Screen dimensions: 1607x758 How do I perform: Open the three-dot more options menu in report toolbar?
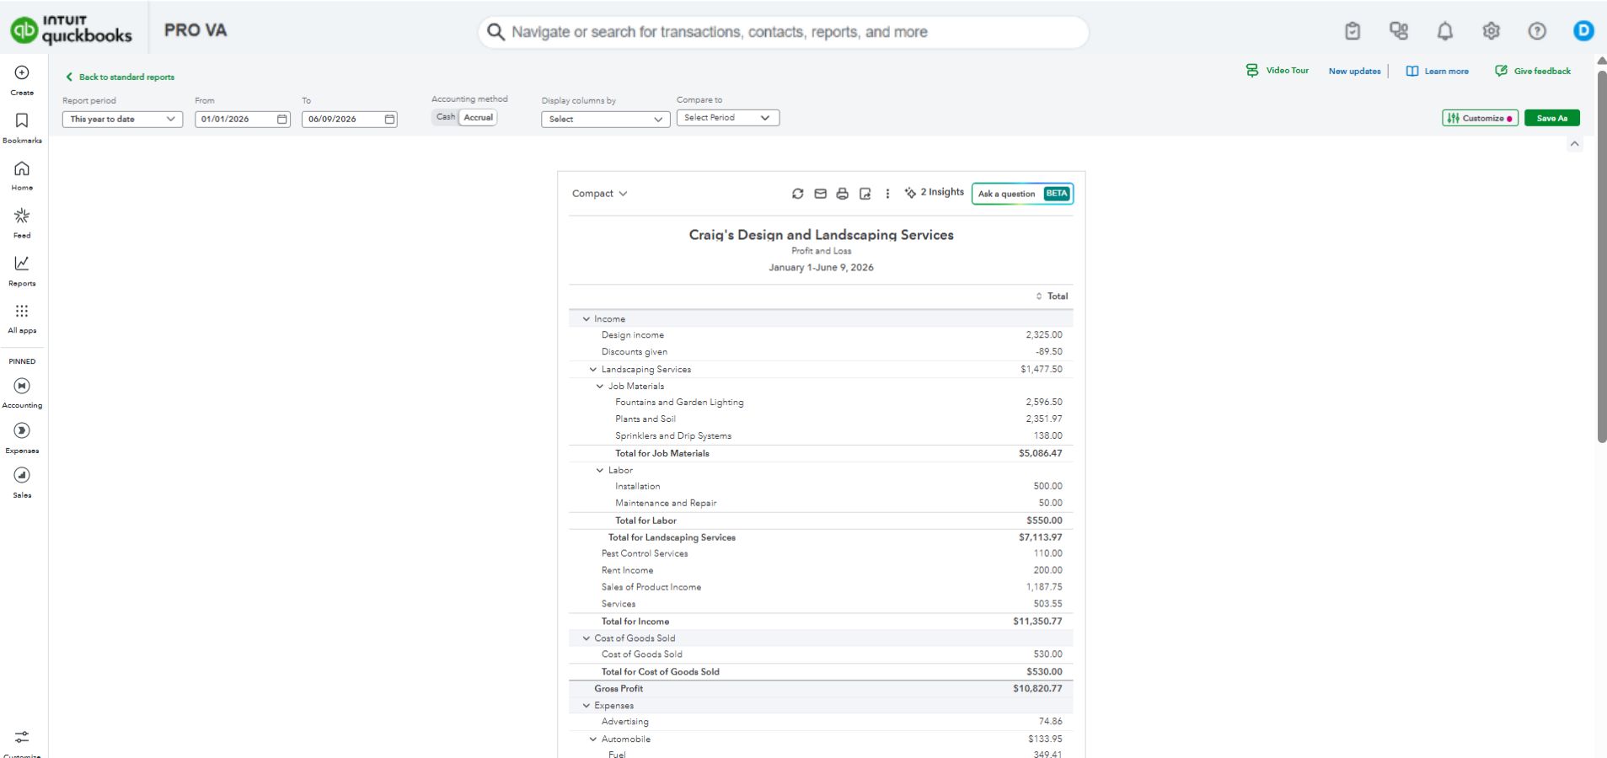pos(887,194)
